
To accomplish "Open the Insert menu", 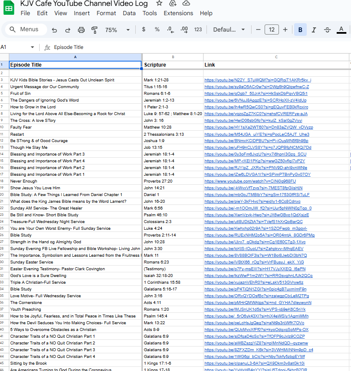I will click(x=82, y=13).
